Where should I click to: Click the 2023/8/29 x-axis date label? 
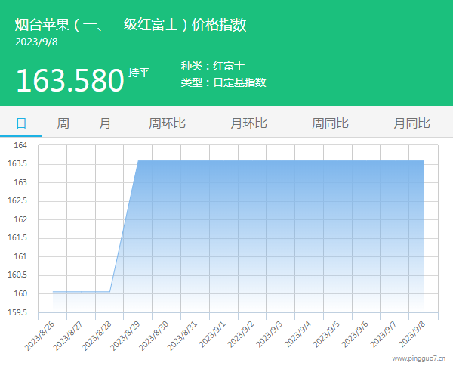coord(125,334)
